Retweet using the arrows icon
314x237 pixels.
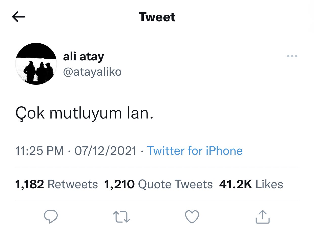pyautogui.click(x=121, y=217)
